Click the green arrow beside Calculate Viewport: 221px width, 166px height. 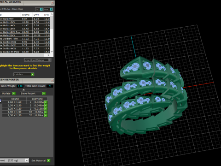(x=32, y=74)
